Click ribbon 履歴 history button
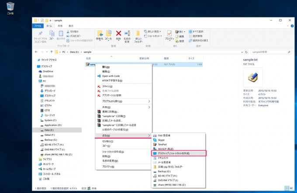The image size is (297, 193). pyautogui.click(x=180, y=41)
